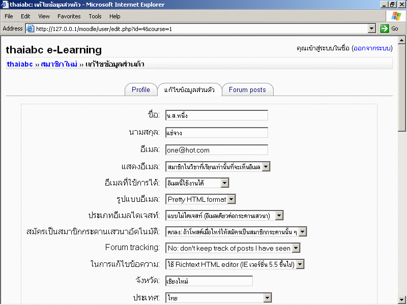
Task: Follow the thaiabc breadcrumb link
Action: point(20,64)
